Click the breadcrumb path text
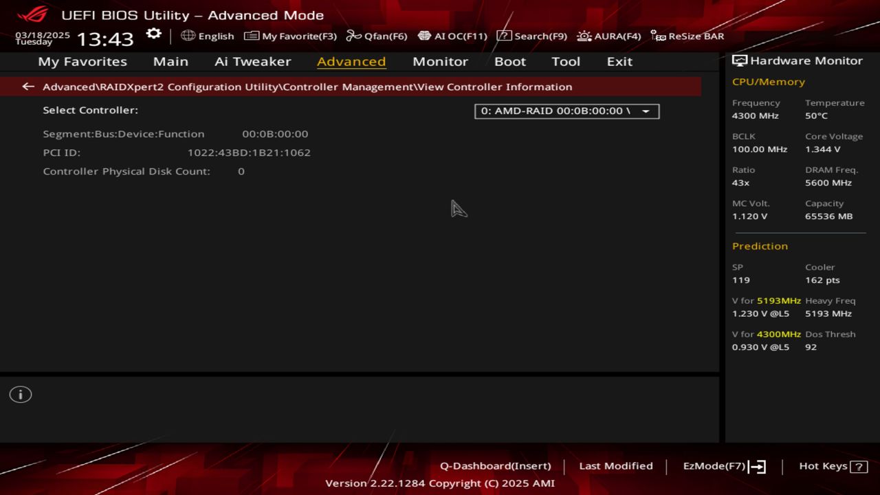This screenshot has width=880, height=495. tap(307, 87)
